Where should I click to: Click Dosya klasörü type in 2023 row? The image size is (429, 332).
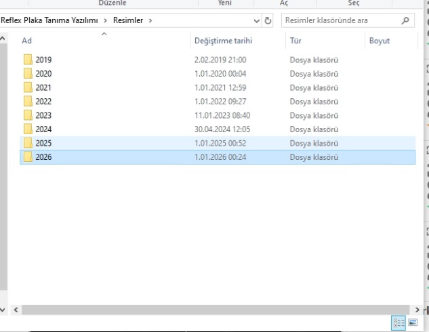pyautogui.click(x=314, y=115)
